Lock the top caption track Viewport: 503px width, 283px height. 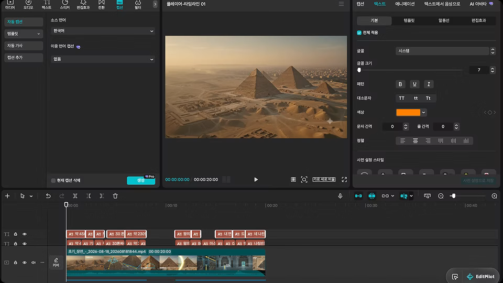coord(15,234)
